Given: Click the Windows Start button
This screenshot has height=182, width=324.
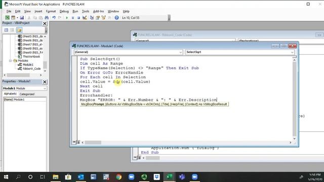Looking at the screenshot, I should click(6, 177).
